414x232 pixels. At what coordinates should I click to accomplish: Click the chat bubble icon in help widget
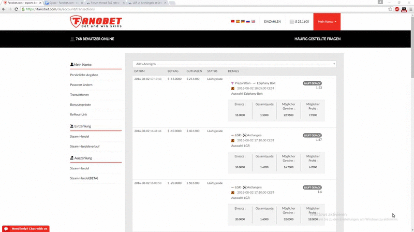click(x=6, y=229)
